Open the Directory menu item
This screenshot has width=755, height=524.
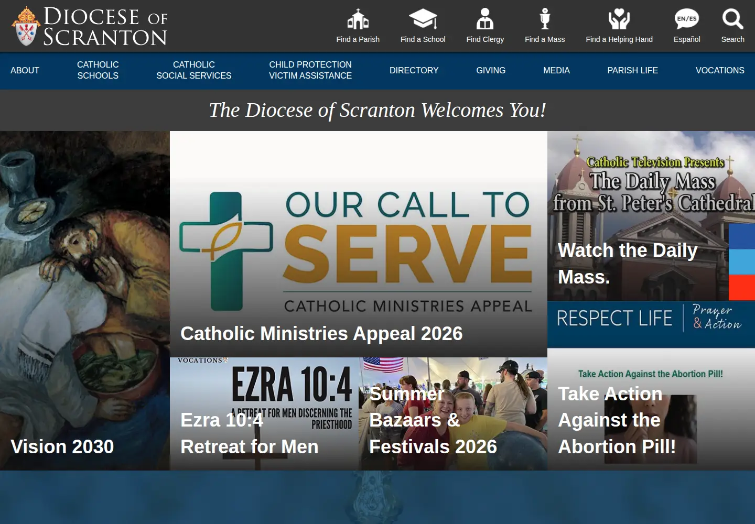[x=414, y=70]
